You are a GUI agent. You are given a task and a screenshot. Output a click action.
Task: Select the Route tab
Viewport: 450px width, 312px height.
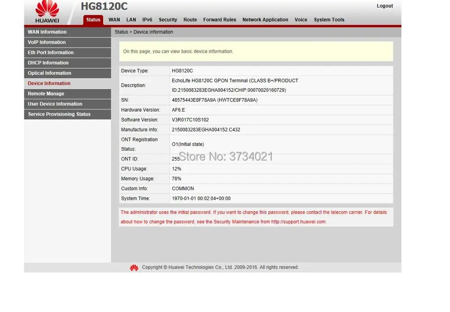(190, 20)
